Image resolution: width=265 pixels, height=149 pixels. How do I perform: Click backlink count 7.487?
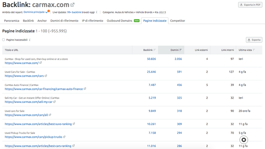[152, 85]
